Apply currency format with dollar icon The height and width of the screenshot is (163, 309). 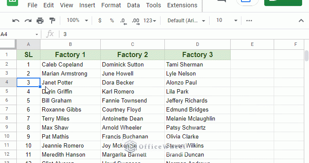click(x=100, y=21)
